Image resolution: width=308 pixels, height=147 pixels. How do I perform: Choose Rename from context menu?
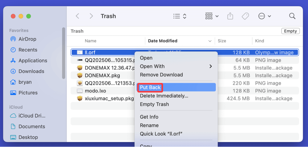click(176, 125)
